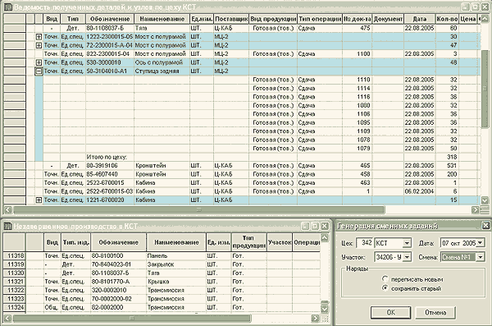Expand row 1221-6700020 Кабина
This screenshot has width=492, height=326.
[39, 200]
